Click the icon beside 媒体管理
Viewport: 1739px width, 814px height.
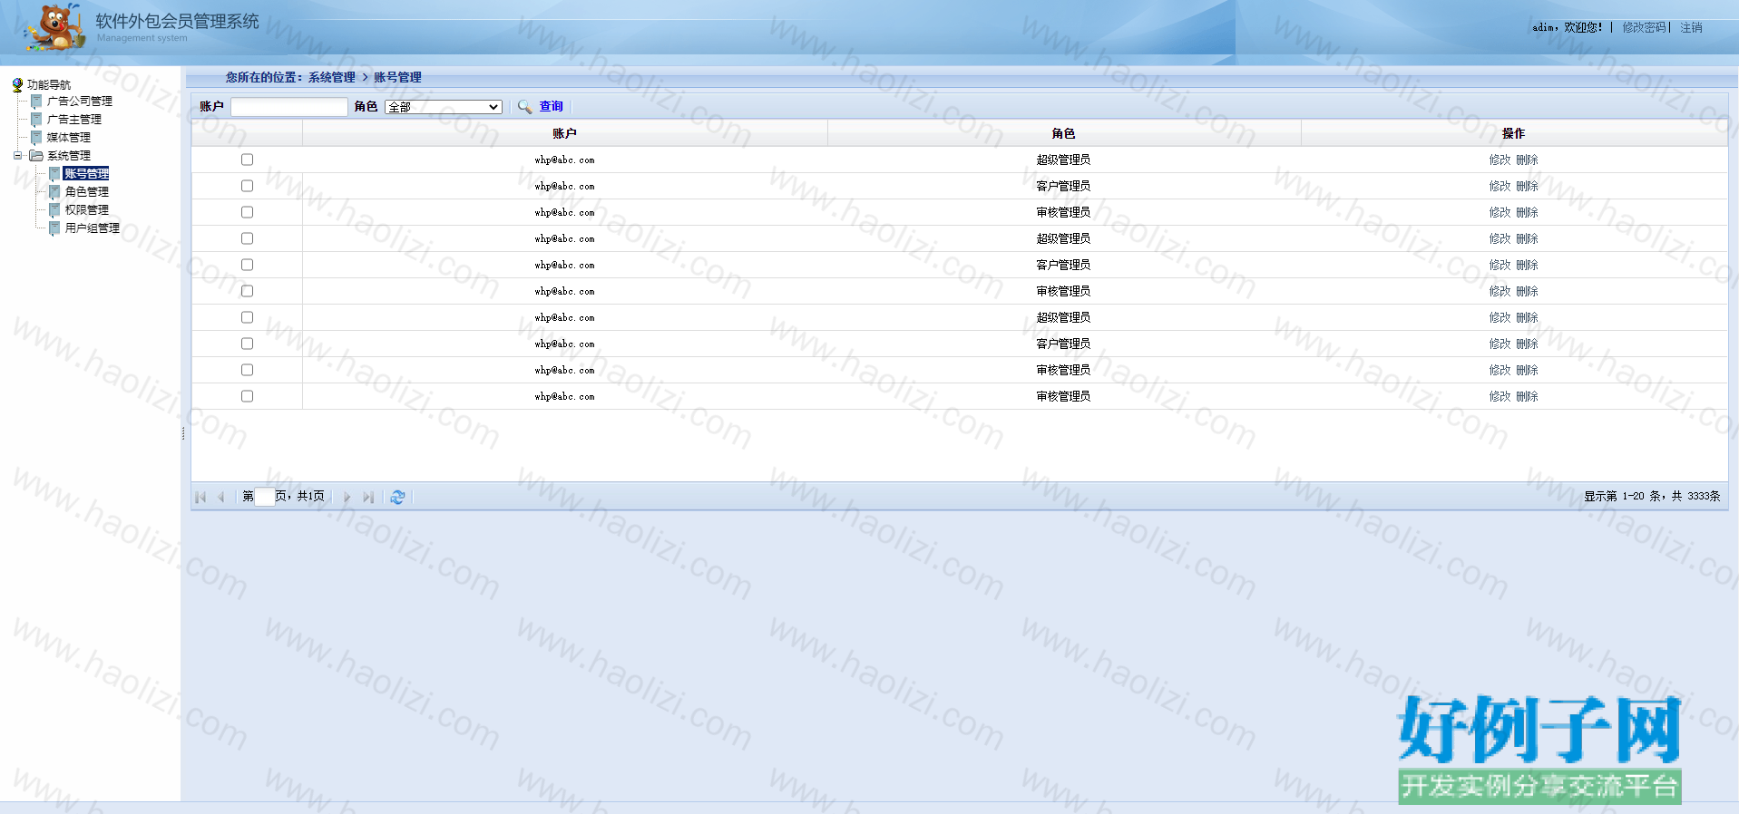coord(36,138)
